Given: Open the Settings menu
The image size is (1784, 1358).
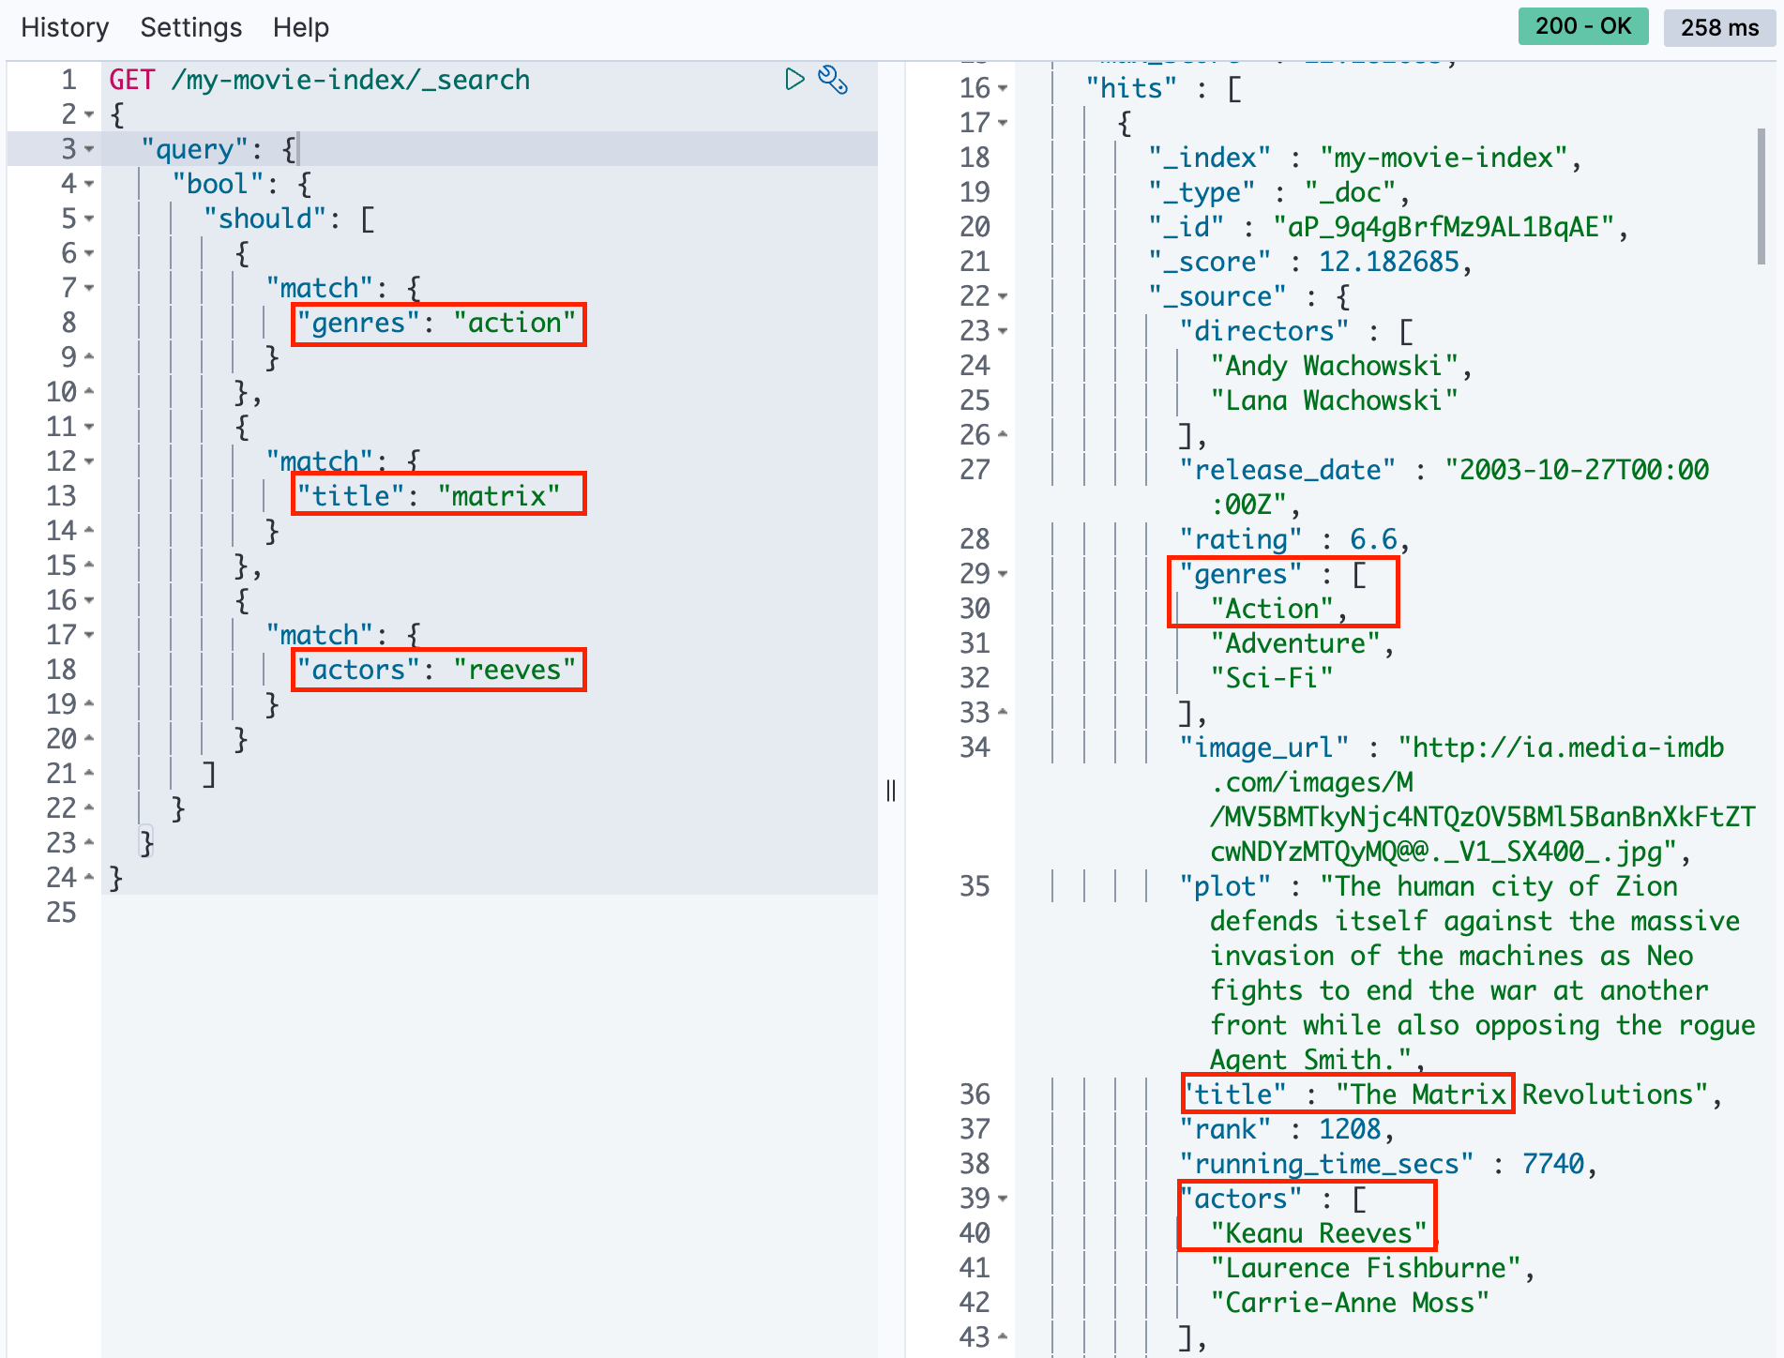Looking at the screenshot, I should click(191, 27).
